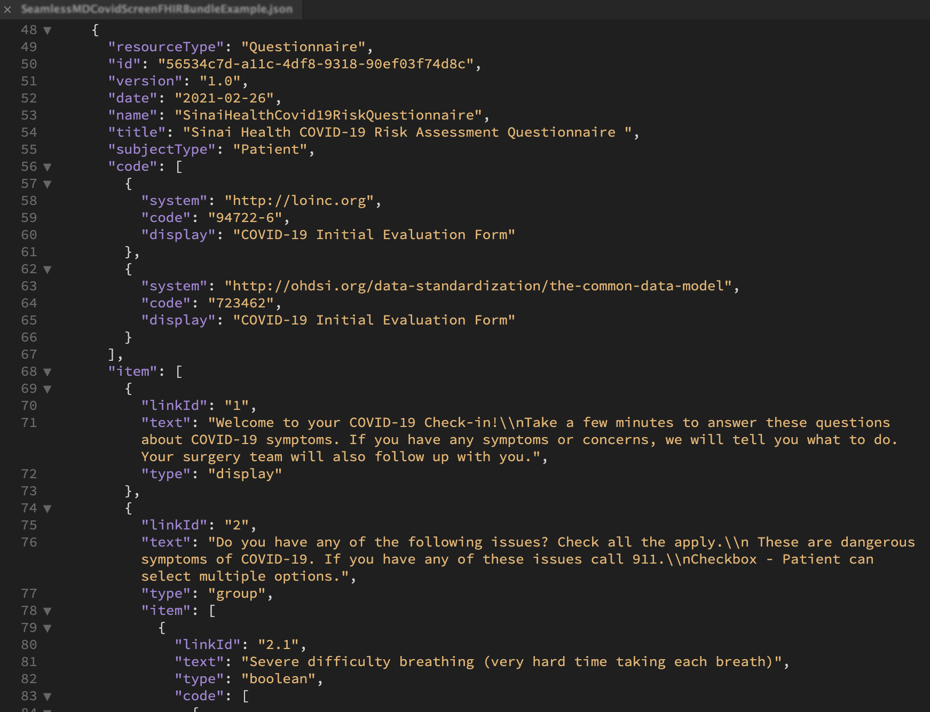The width and height of the screenshot is (930, 712).
Task: Collapse the linkId 2 object at line 74
Action: pyautogui.click(x=48, y=509)
